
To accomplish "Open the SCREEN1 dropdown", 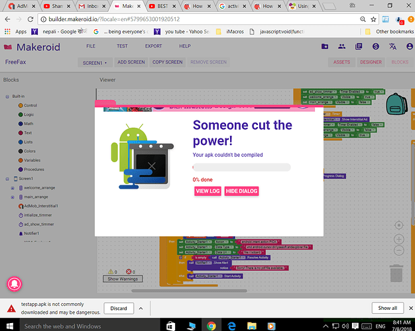I will [x=93, y=62].
